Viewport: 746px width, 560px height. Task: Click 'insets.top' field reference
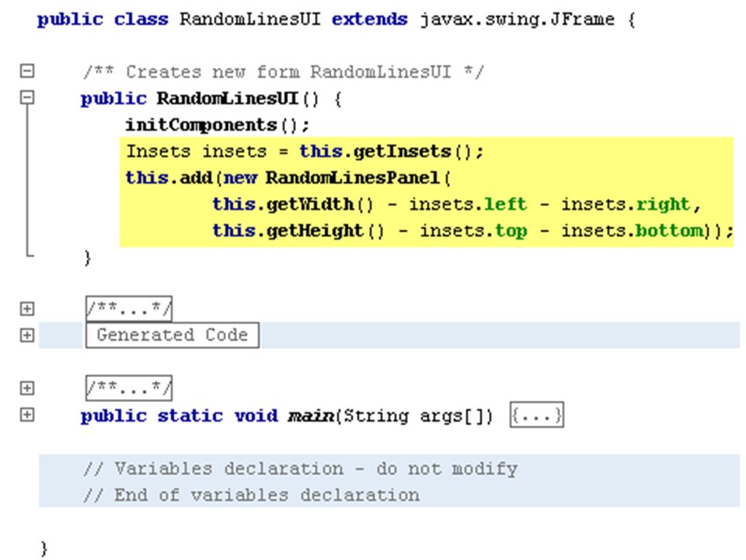(473, 231)
